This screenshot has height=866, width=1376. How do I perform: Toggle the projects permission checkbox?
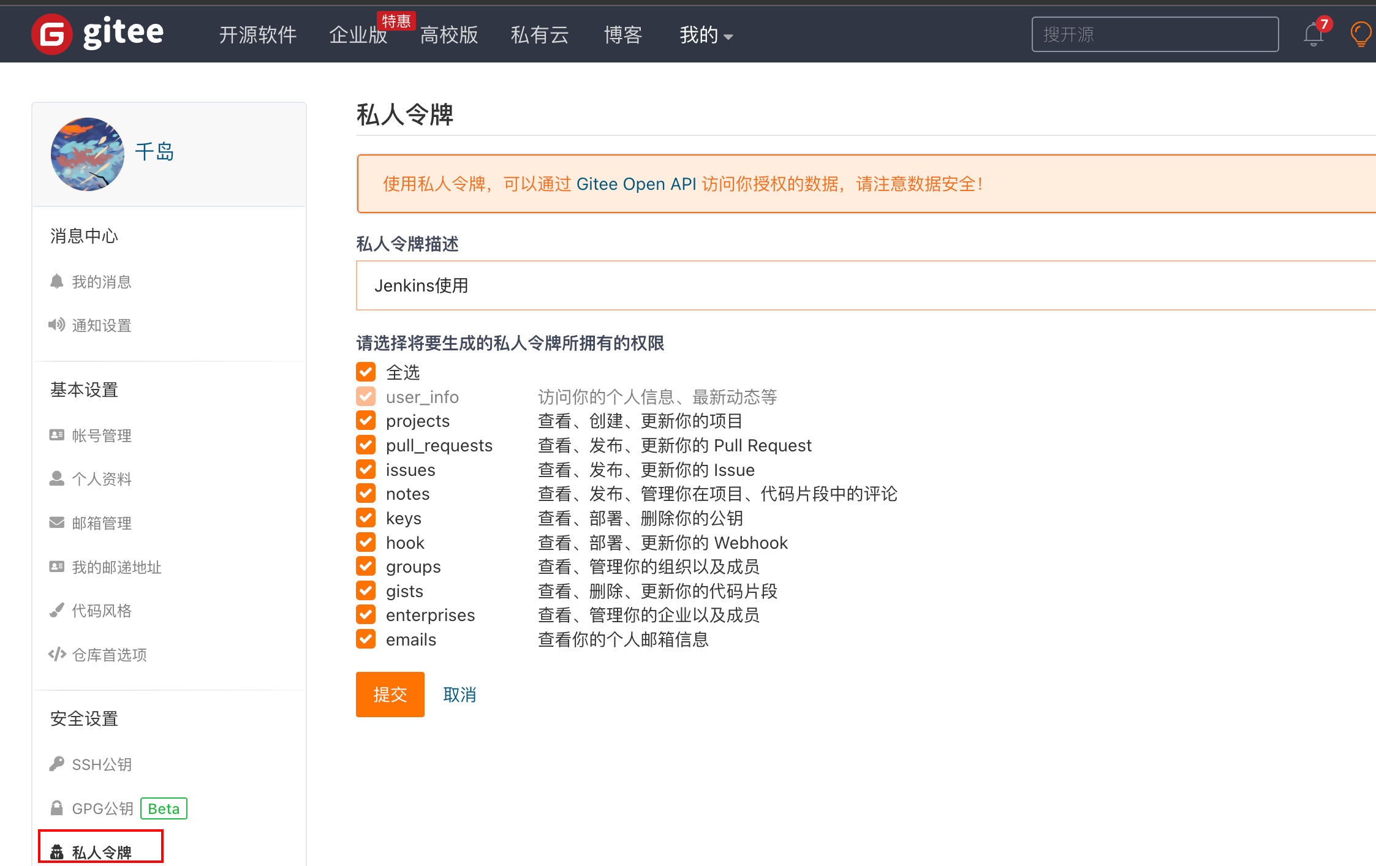[366, 421]
